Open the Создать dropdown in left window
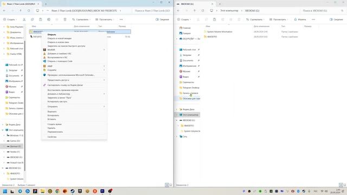This screenshot has height=195, width=347. (10, 19)
